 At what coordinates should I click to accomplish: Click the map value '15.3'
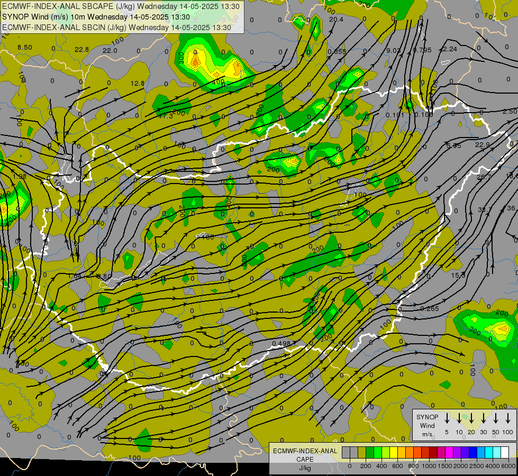(x=458, y=275)
